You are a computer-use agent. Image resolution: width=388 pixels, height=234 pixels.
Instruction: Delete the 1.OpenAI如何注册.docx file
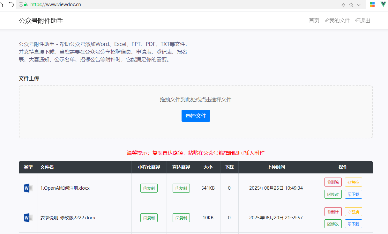tap(333, 182)
